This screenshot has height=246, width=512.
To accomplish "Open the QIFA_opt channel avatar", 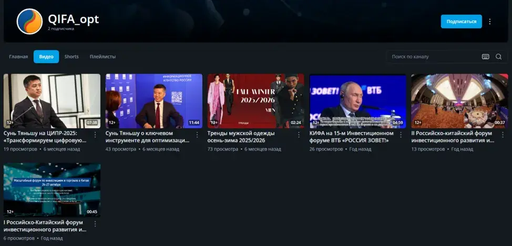I will click(29, 22).
